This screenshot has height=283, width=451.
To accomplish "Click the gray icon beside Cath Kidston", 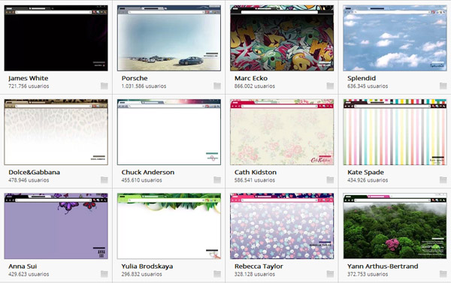I will coord(330,180).
